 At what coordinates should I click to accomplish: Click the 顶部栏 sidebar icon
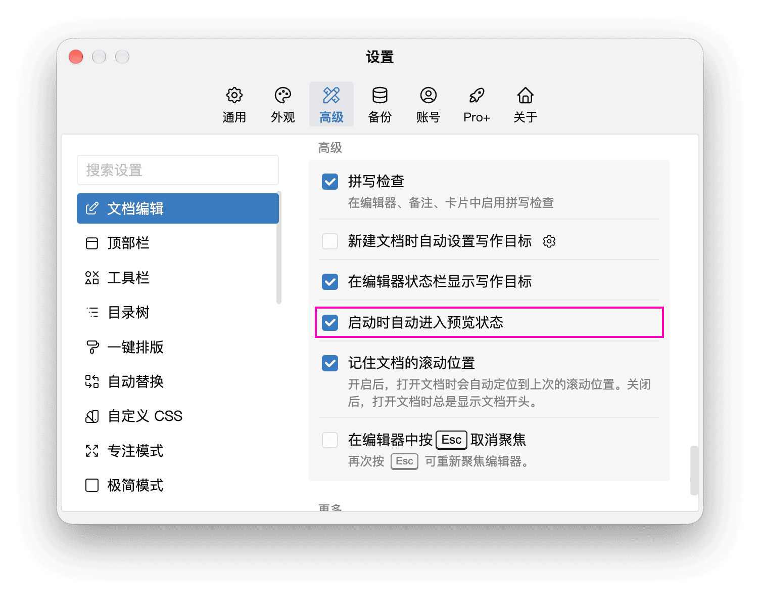(x=92, y=243)
